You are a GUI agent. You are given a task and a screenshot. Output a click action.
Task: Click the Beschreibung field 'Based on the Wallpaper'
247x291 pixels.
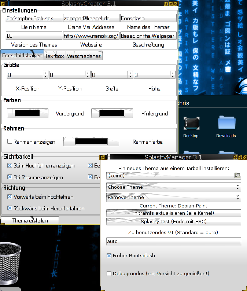(x=148, y=36)
